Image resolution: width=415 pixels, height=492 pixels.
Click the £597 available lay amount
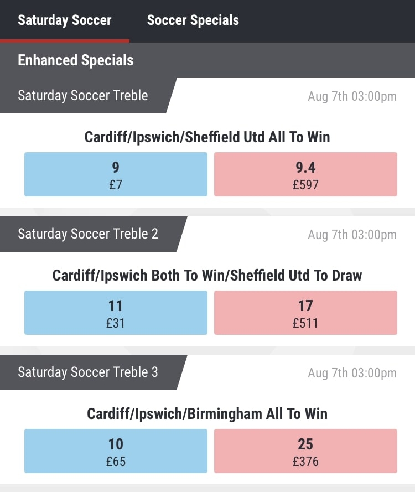tap(305, 185)
